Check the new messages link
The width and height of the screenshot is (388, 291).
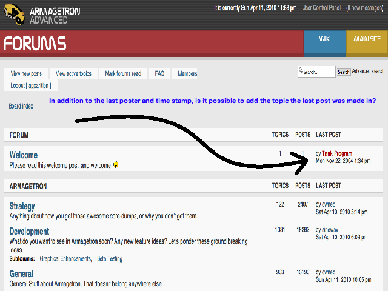click(x=365, y=8)
